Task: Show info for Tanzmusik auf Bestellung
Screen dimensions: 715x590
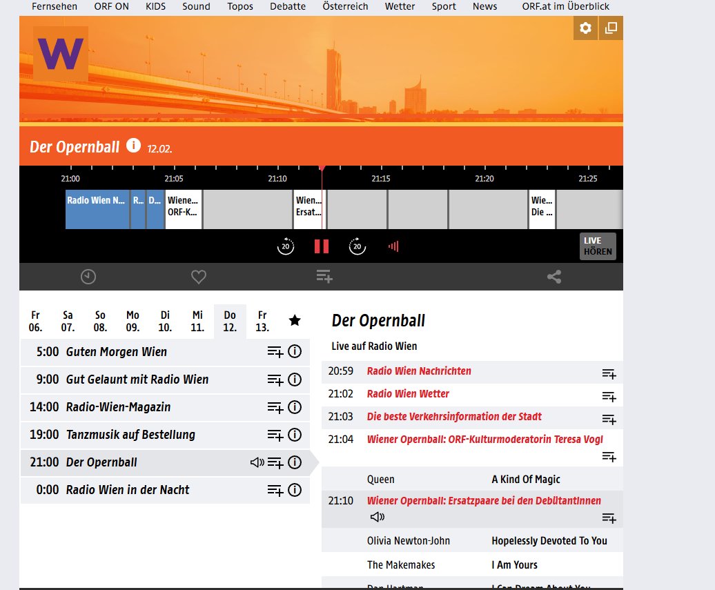Action: [295, 435]
